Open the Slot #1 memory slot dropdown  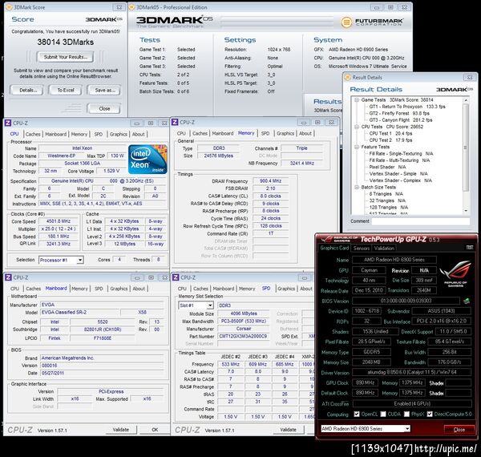[x=210, y=305]
